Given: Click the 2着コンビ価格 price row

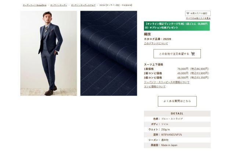Looking at the screenshot, I should click(x=177, y=73).
